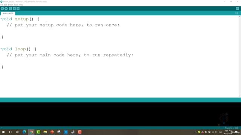This screenshot has height=135, width=241.
Task: Place cursor on empty line inside loop()
Action: 119,61
